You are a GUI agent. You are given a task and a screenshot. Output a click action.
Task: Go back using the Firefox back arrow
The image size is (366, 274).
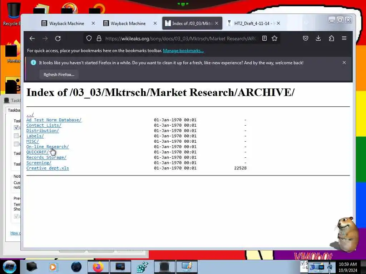32,39
